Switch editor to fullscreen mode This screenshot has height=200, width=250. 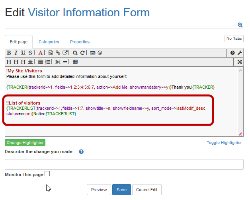click(x=240, y=62)
